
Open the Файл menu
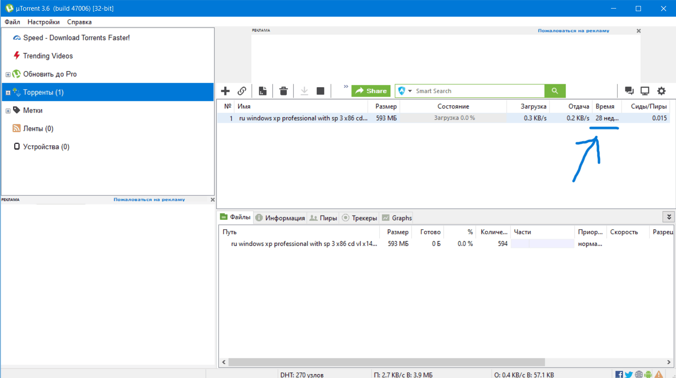click(x=12, y=22)
